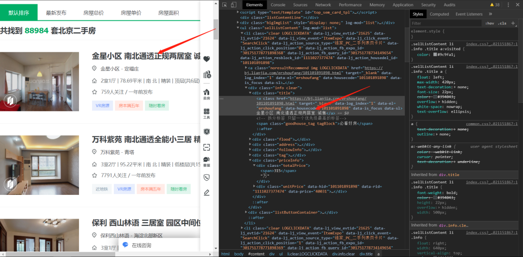Click the phone shield icon in the sidebar

click(206, 177)
